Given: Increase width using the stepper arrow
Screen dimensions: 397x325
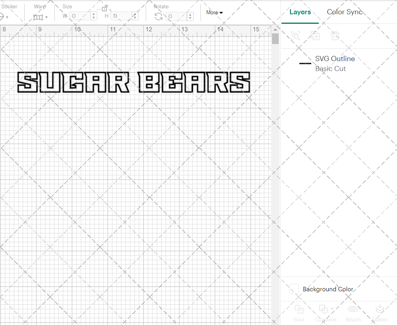Looking at the screenshot, I should [x=94, y=14].
